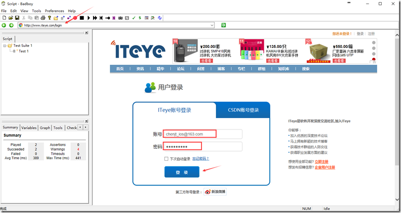This screenshot has height=213, width=401.
Task: Check the 下次自动登录 checkbox
Action: pyautogui.click(x=166, y=159)
